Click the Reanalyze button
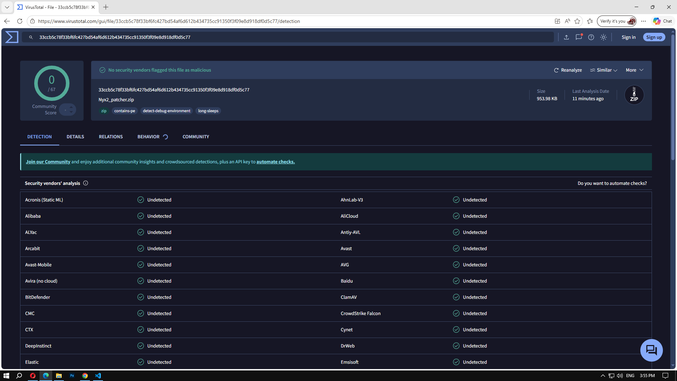The image size is (677, 381). (568, 70)
